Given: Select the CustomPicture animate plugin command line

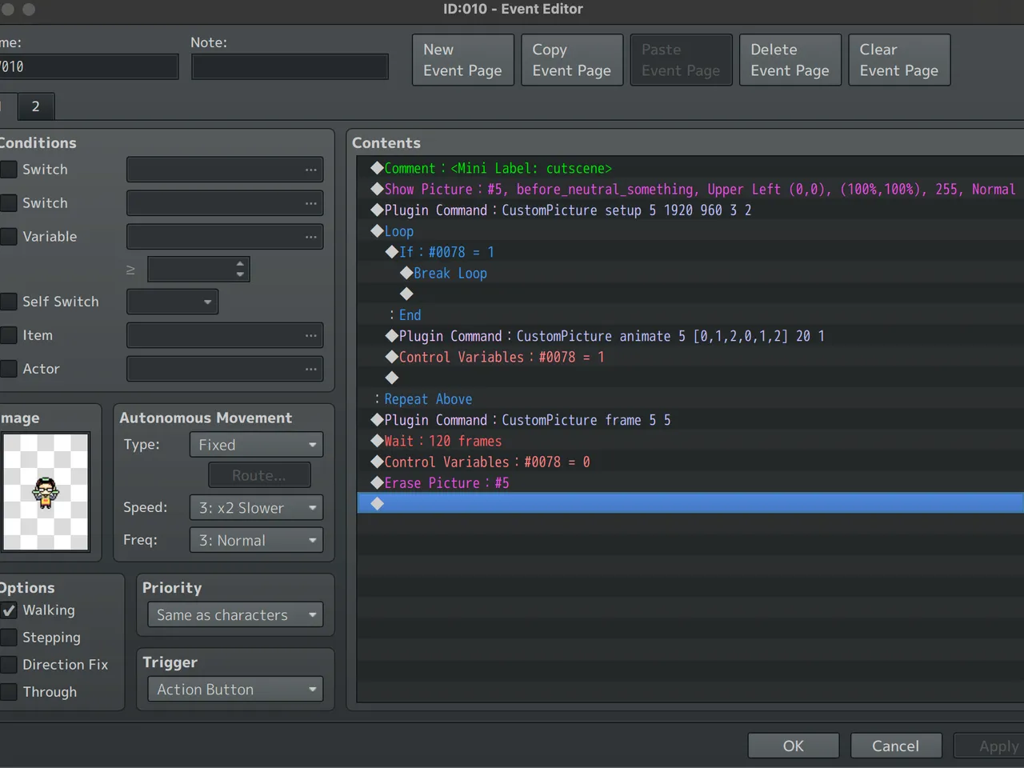Looking at the screenshot, I should (x=690, y=336).
